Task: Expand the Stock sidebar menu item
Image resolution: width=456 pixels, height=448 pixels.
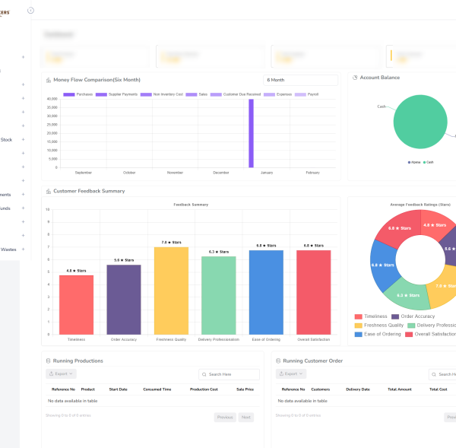Action: click(x=23, y=140)
